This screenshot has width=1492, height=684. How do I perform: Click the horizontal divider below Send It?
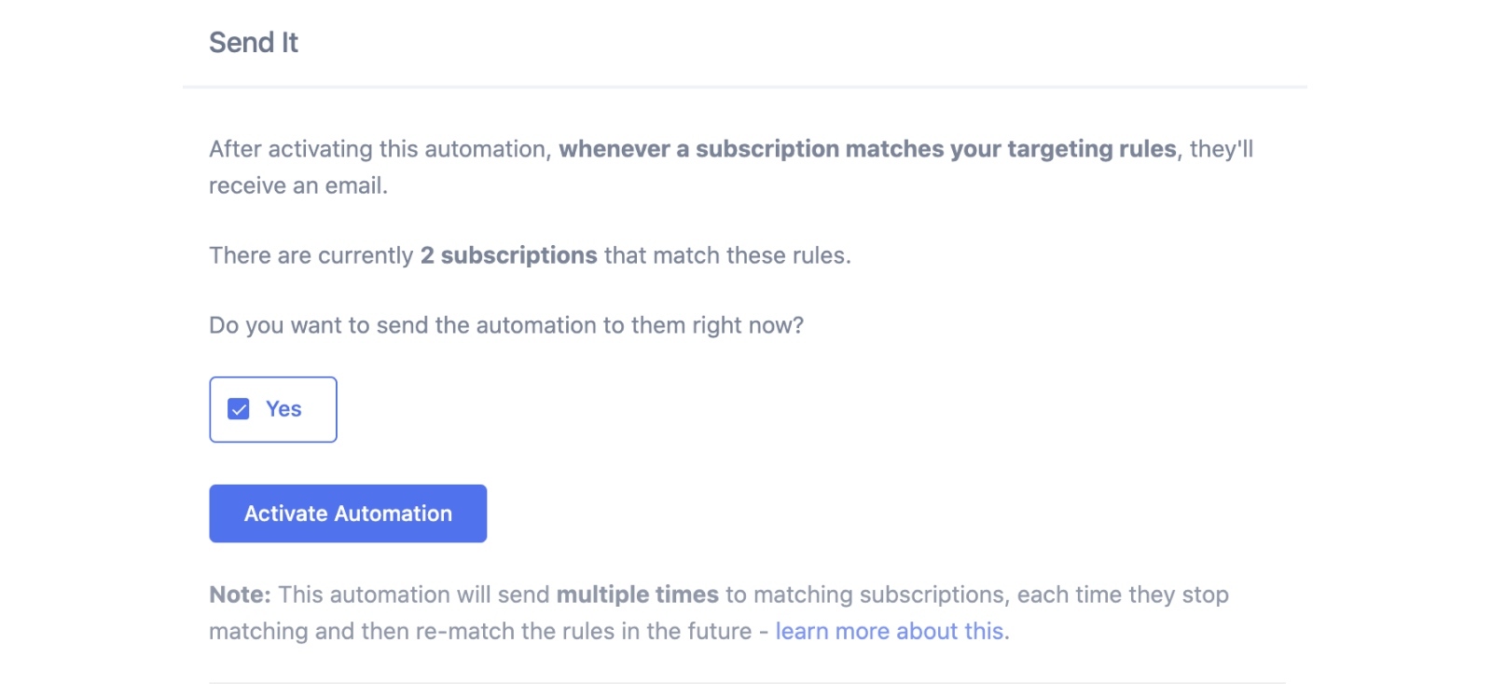pyautogui.click(x=744, y=87)
